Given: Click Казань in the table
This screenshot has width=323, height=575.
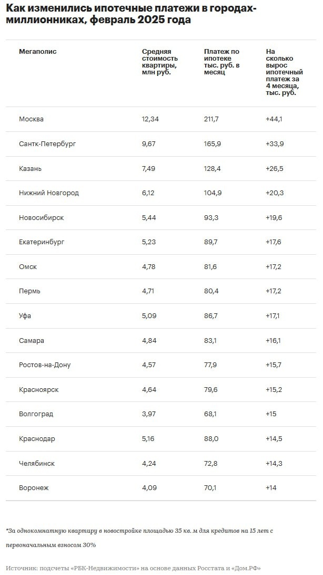Looking at the screenshot, I should click(x=30, y=168).
